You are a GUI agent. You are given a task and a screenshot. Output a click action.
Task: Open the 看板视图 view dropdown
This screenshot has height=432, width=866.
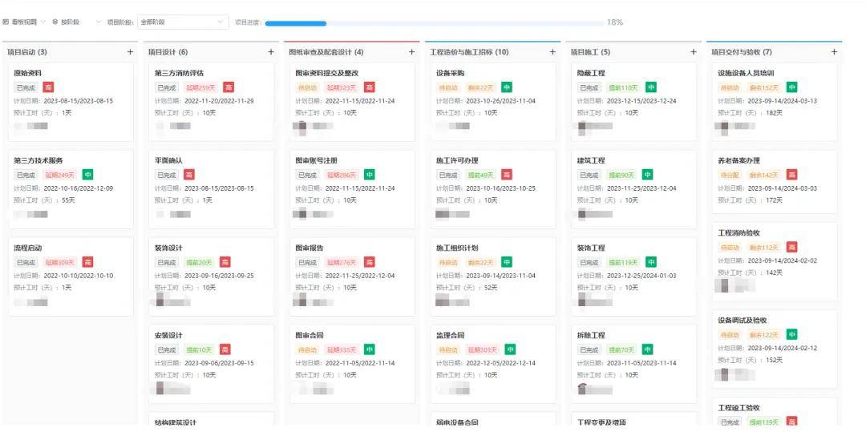click(26, 22)
